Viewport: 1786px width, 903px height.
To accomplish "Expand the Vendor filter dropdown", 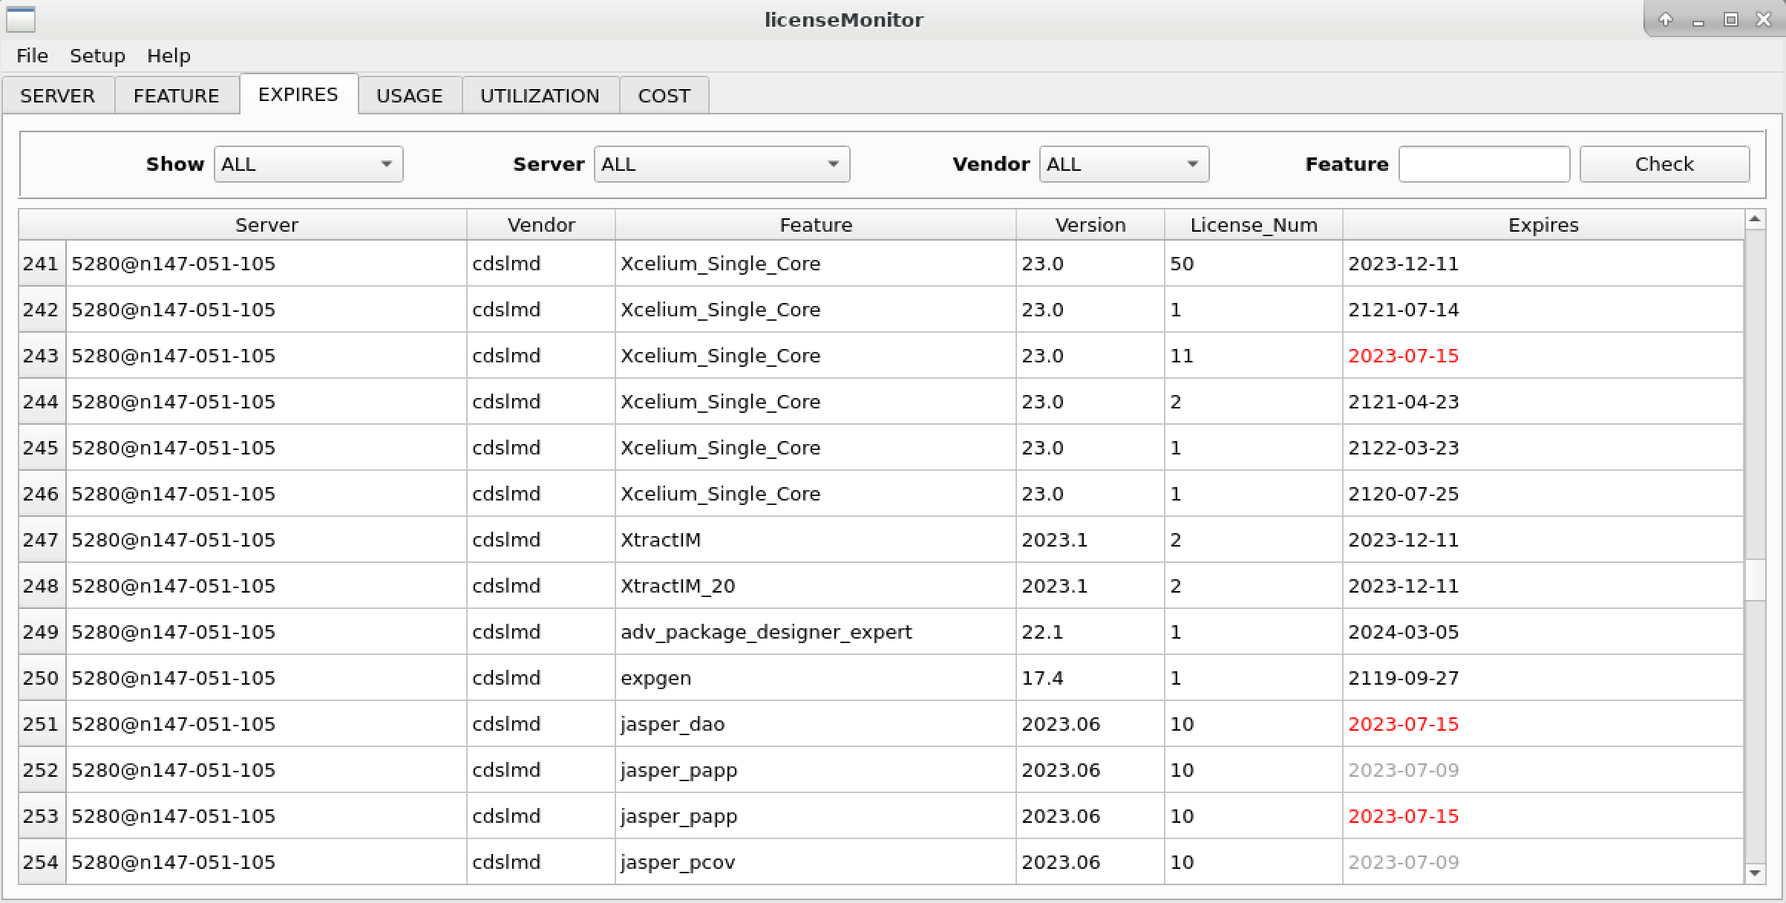I will (x=1124, y=164).
